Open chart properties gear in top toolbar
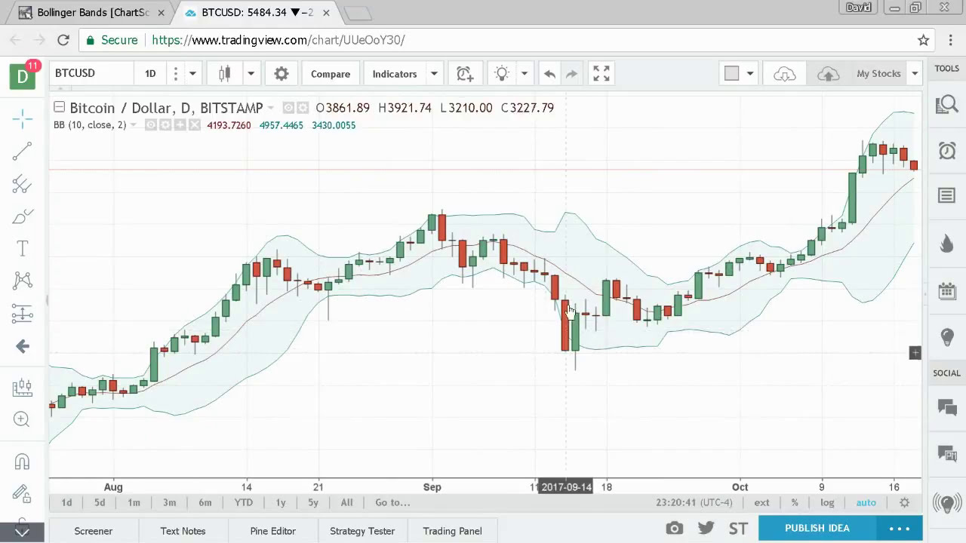This screenshot has height=543, width=966. (281, 73)
